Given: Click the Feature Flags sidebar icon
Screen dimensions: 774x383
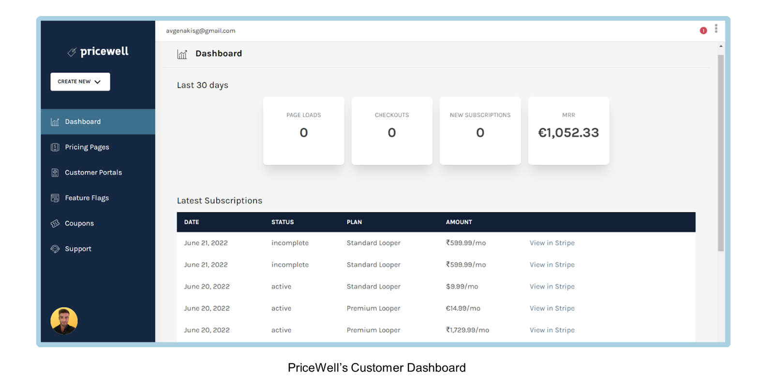Looking at the screenshot, I should click(x=55, y=198).
